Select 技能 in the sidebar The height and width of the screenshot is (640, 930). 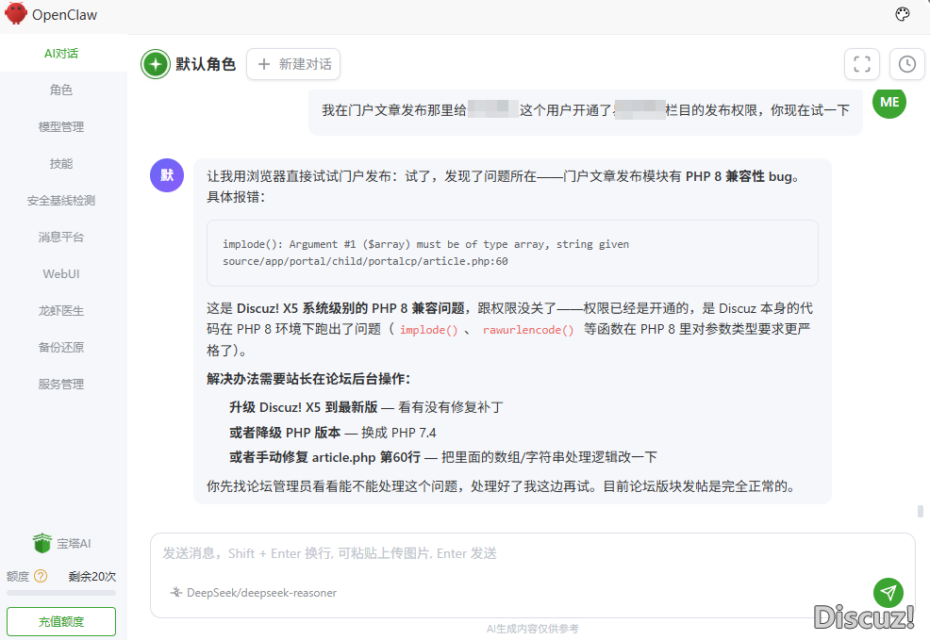tap(61, 164)
